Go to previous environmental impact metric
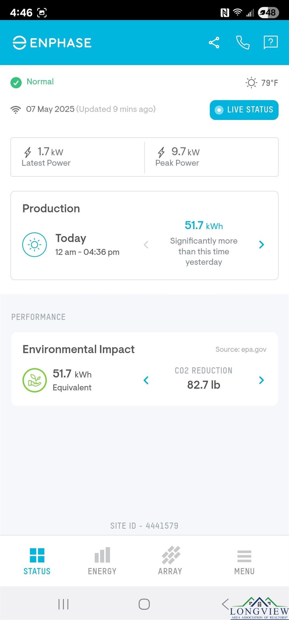The width and height of the screenshot is (289, 620). [146, 380]
